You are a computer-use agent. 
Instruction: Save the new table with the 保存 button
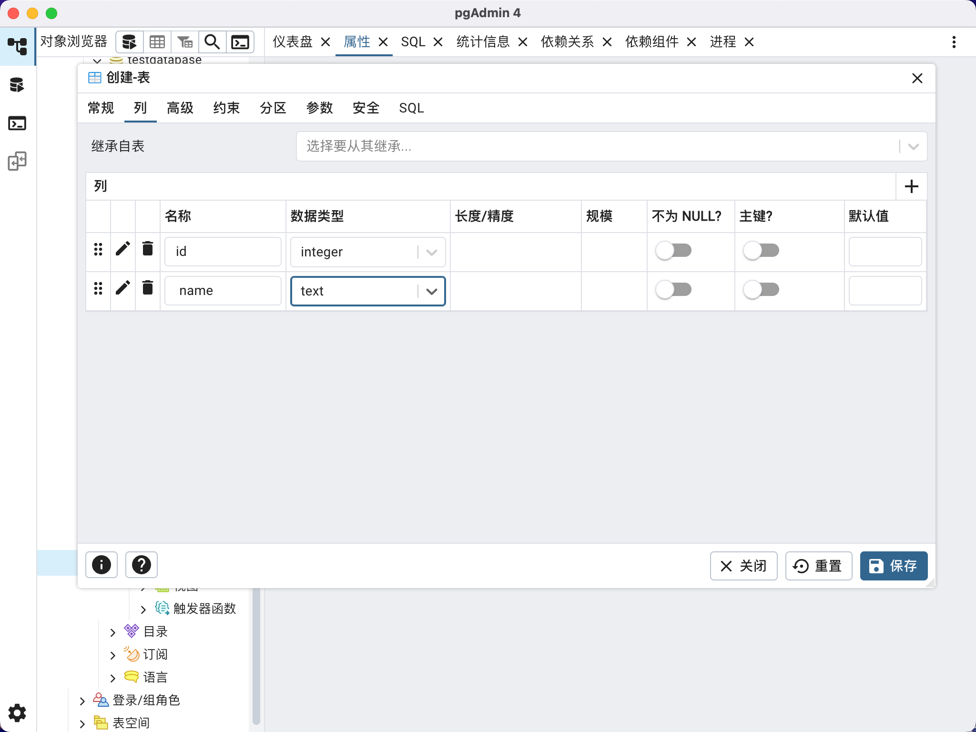pyautogui.click(x=893, y=566)
